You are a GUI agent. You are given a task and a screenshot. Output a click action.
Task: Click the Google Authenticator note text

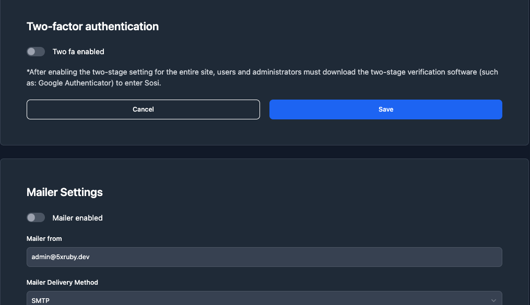(262, 77)
